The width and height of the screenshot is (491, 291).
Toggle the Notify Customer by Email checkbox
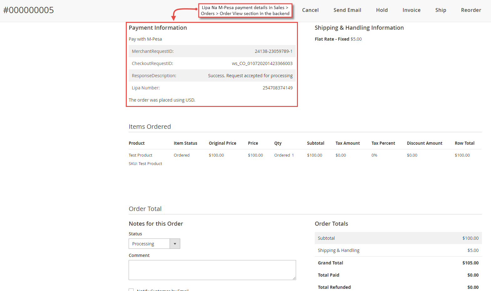pos(131,290)
